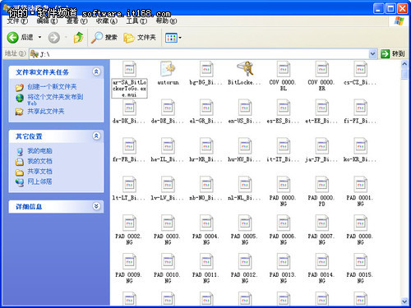This screenshot has width=411, height=308.
Task: Select the el-GR_Bi... file icon
Action: pos(206,108)
